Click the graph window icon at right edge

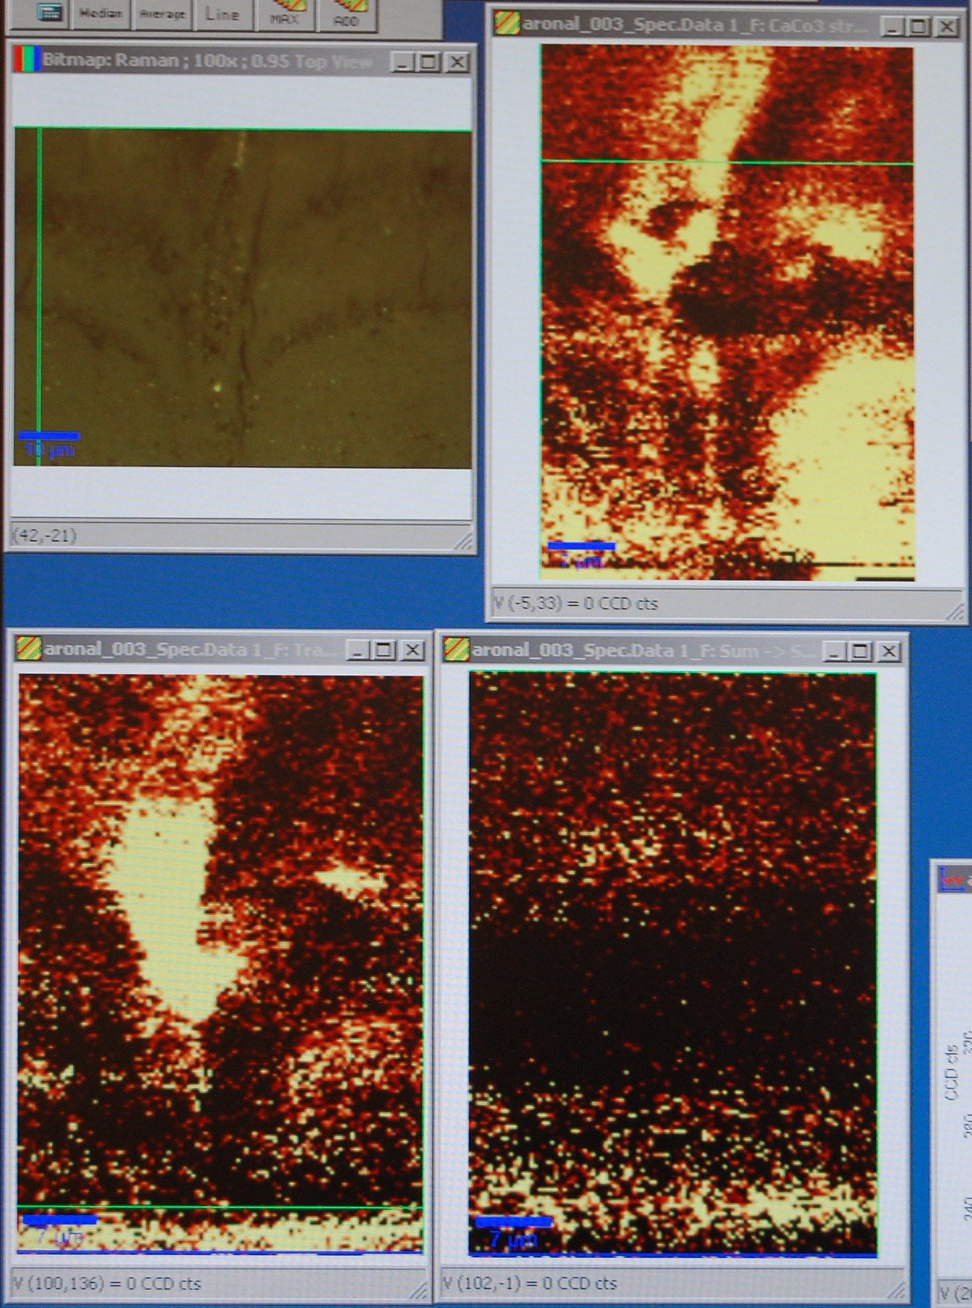coord(954,880)
